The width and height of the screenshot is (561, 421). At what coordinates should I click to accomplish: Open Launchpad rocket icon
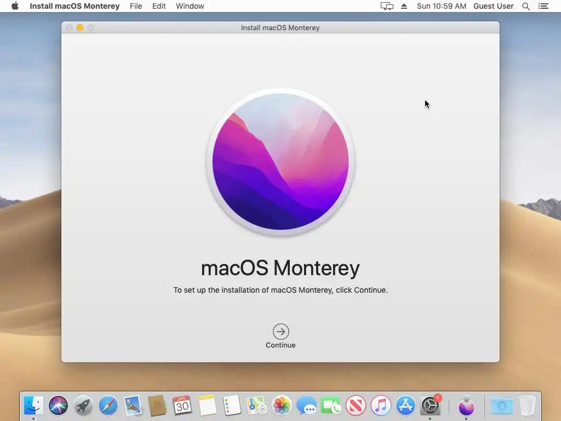[83, 406]
